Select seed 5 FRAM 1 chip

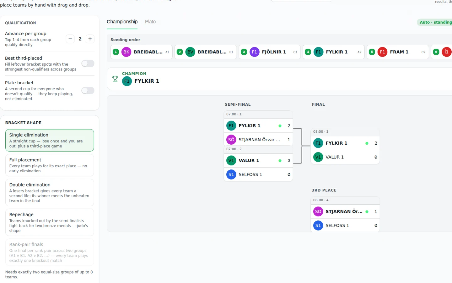point(398,52)
